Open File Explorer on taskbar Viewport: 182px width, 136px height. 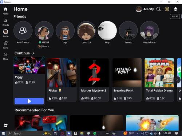coord(82,133)
